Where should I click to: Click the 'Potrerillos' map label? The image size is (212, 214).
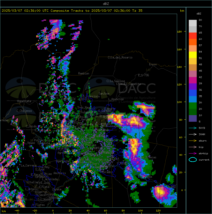[x=43, y=140]
